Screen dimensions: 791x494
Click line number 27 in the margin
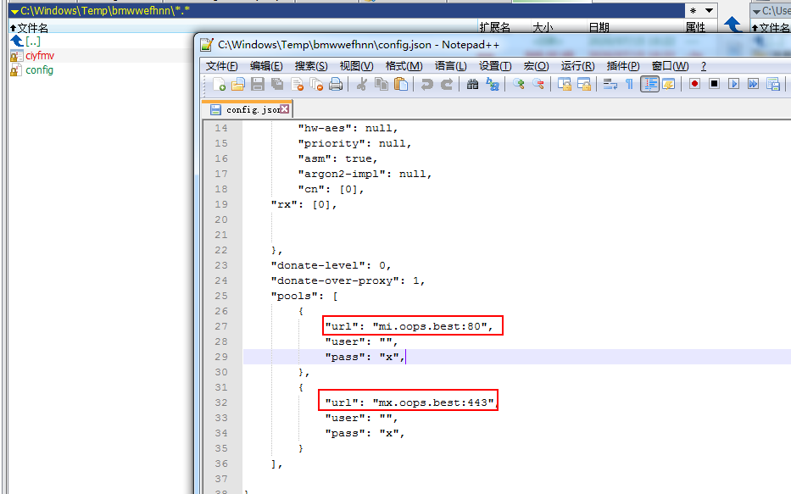click(x=221, y=326)
